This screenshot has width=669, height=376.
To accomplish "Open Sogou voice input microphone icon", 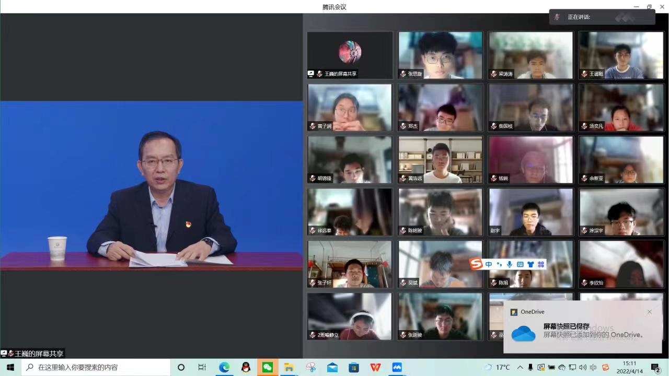I will click(510, 264).
